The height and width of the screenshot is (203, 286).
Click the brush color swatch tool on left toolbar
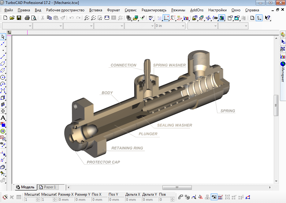[x=4, y=125]
